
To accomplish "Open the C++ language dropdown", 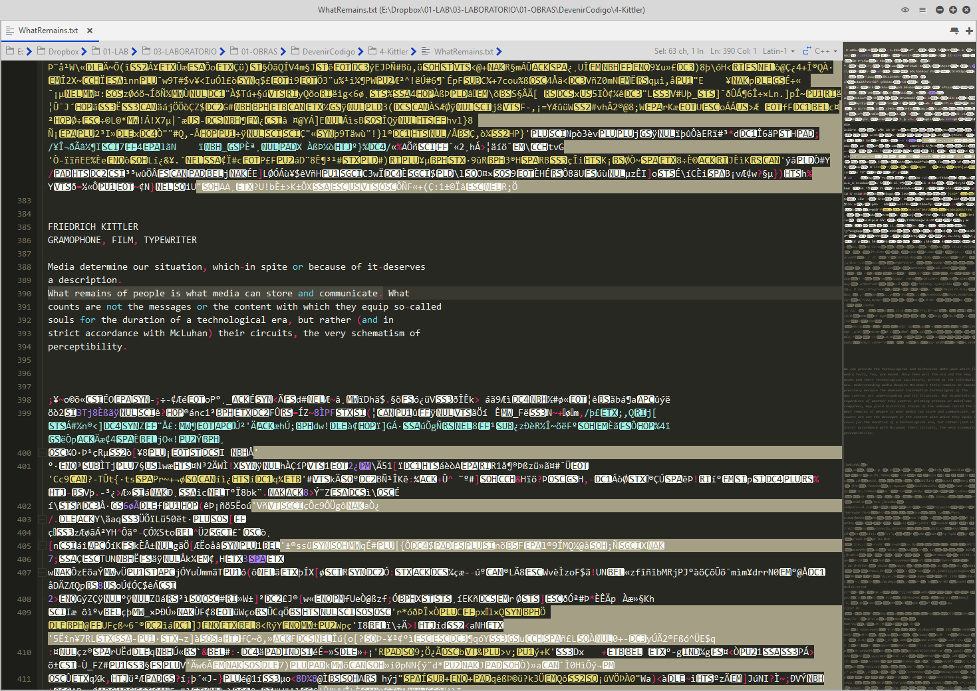I will [x=825, y=51].
